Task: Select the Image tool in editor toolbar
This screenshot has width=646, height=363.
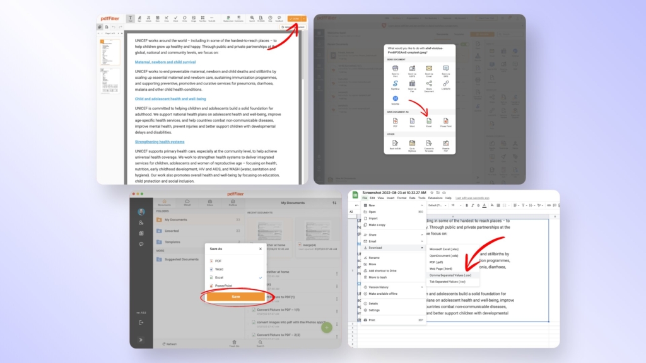Action: tap(194, 19)
